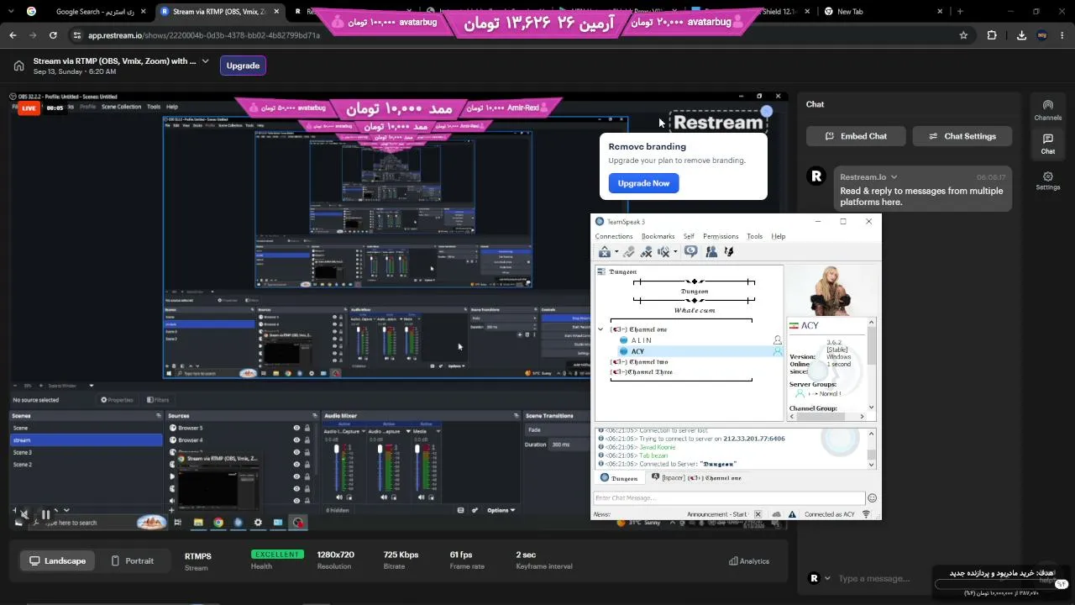Open the TeamSpeak Bookmarks menu
Screen dimensions: 1075x605
[x=658, y=236]
